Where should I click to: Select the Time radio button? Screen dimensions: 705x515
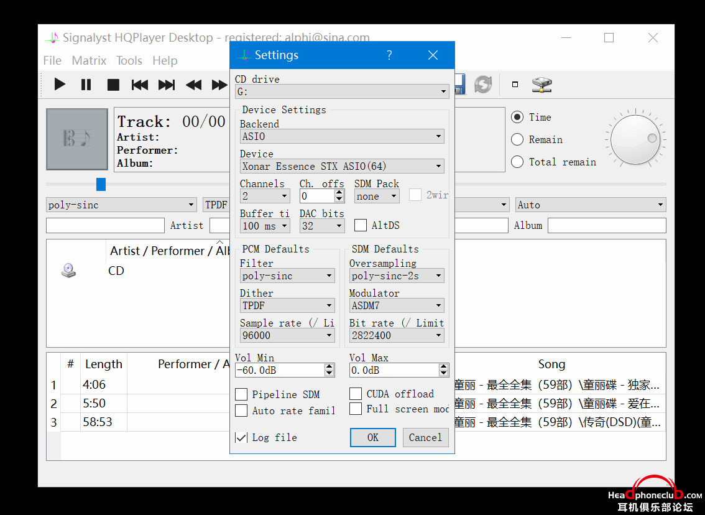click(x=517, y=117)
